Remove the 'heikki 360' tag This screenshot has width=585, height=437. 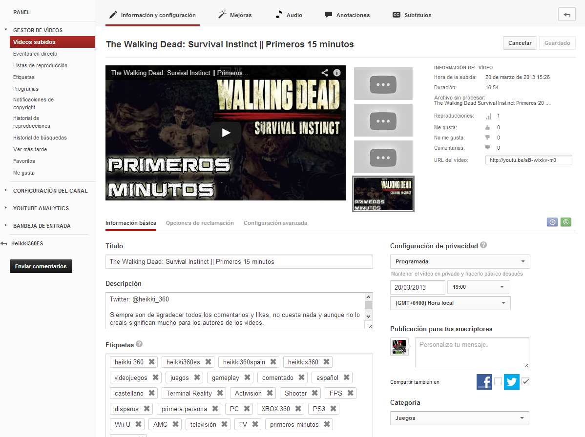[151, 362]
